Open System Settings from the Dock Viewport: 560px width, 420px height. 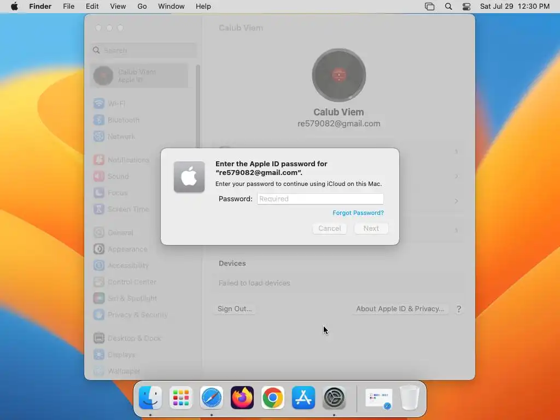coord(334,398)
